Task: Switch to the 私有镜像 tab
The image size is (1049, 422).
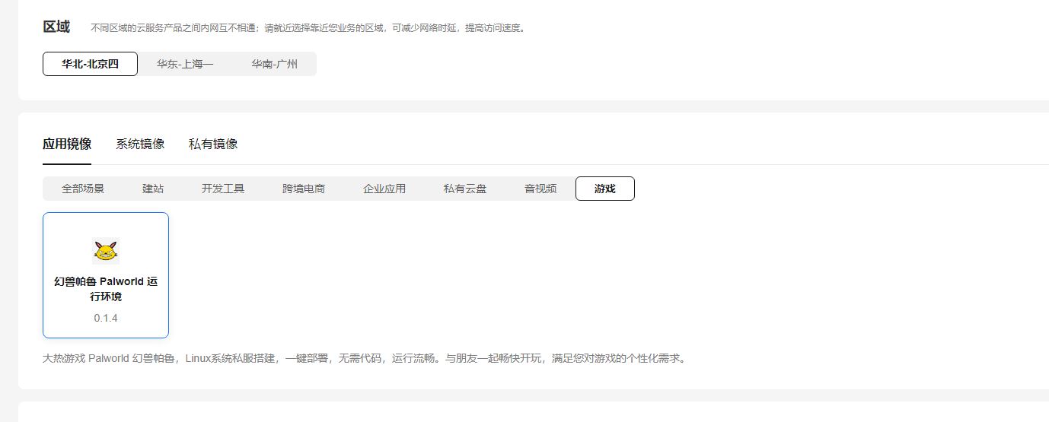Action: pyautogui.click(x=213, y=144)
